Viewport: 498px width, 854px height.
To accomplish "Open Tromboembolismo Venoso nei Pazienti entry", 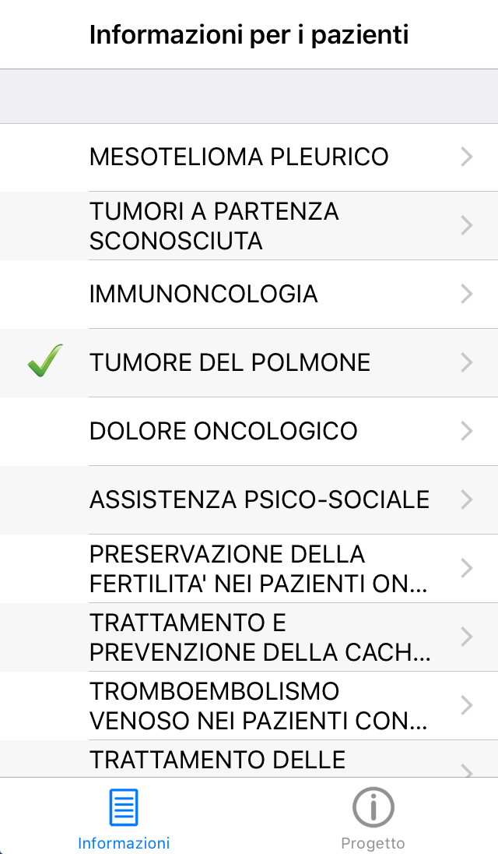I will pos(258,706).
